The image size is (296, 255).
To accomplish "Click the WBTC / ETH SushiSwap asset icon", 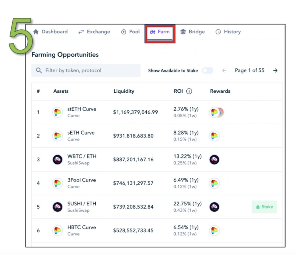I will [x=57, y=160].
